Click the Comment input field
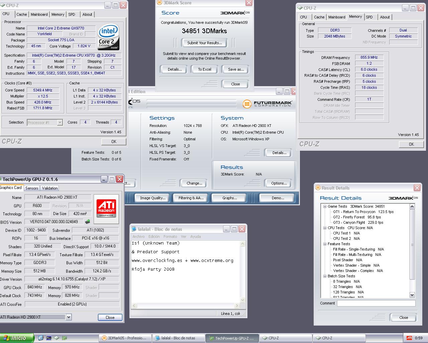428x343 pixels. point(376,303)
